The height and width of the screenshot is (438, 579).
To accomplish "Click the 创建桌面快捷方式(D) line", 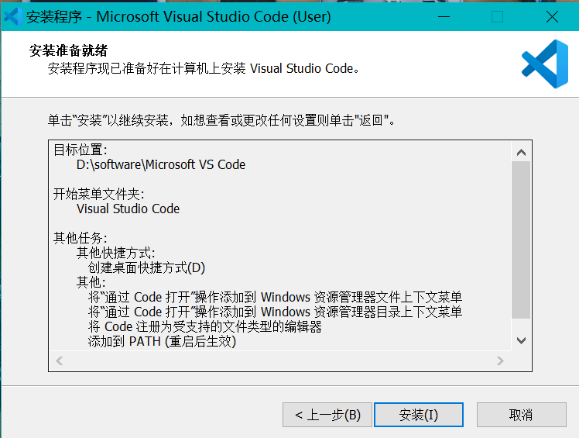I will click(x=146, y=267).
